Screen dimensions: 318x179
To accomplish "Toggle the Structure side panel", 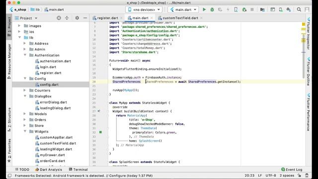I will coord(9,120).
